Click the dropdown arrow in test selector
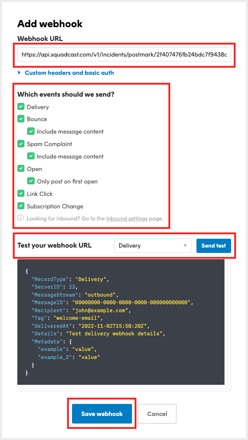 click(185, 245)
